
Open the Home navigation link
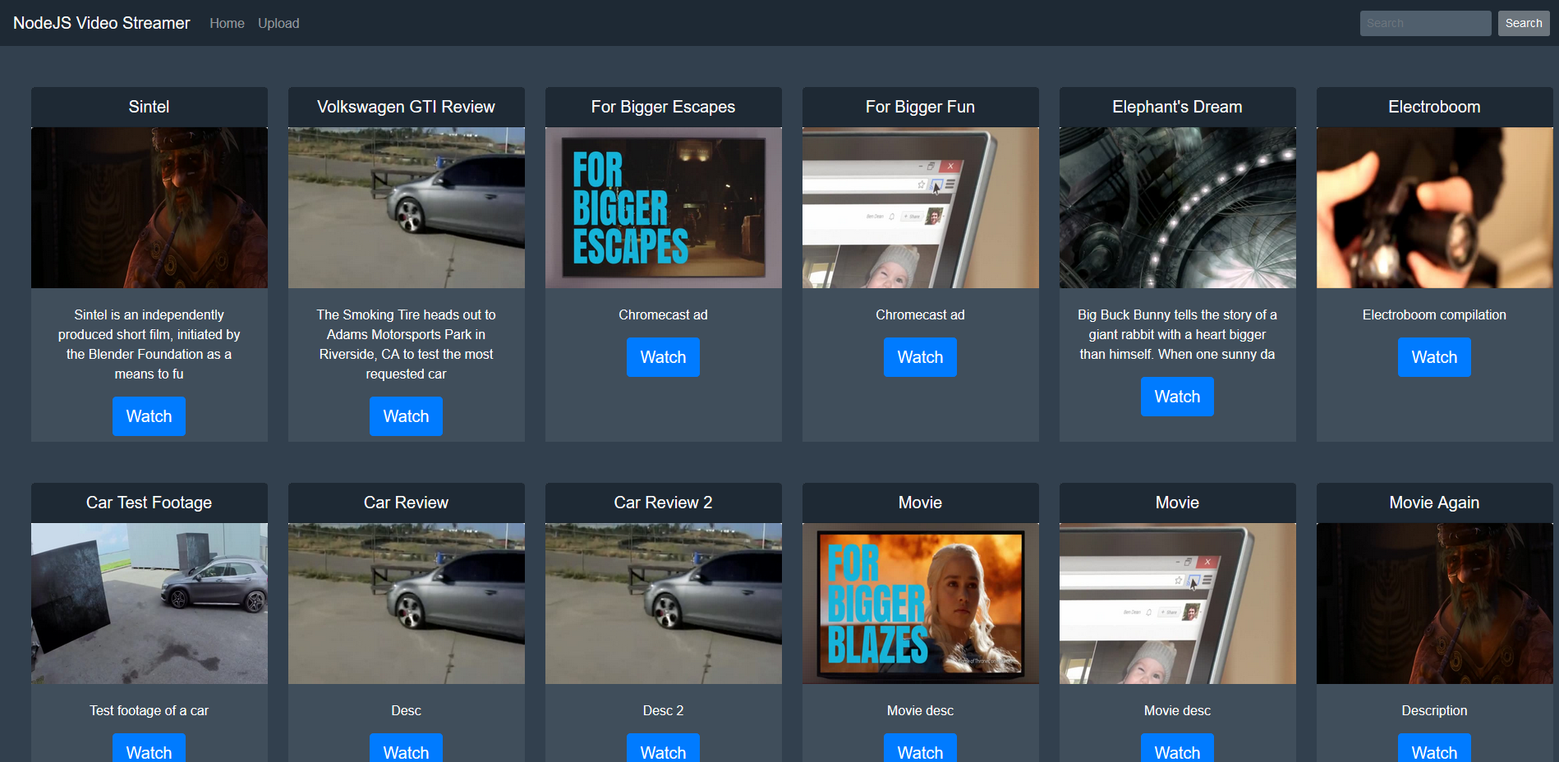click(227, 23)
